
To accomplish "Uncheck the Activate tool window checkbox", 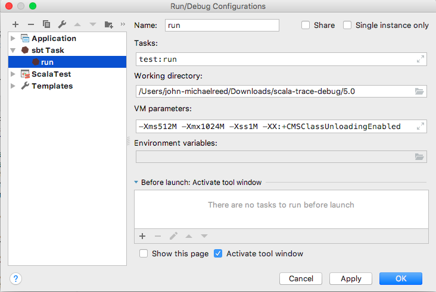I will (218, 253).
